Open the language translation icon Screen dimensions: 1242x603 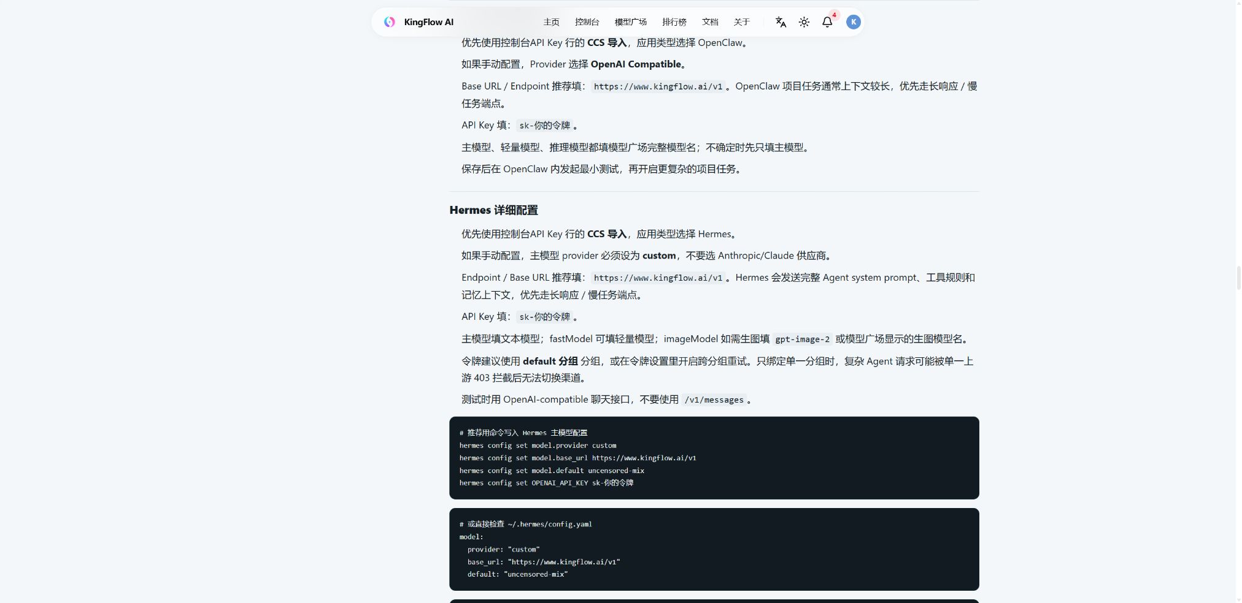(x=781, y=22)
